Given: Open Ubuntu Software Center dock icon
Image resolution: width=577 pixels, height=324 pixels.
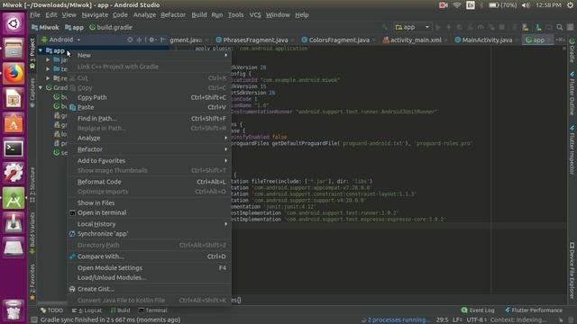Looking at the screenshot, I should [x=14, y=124].
